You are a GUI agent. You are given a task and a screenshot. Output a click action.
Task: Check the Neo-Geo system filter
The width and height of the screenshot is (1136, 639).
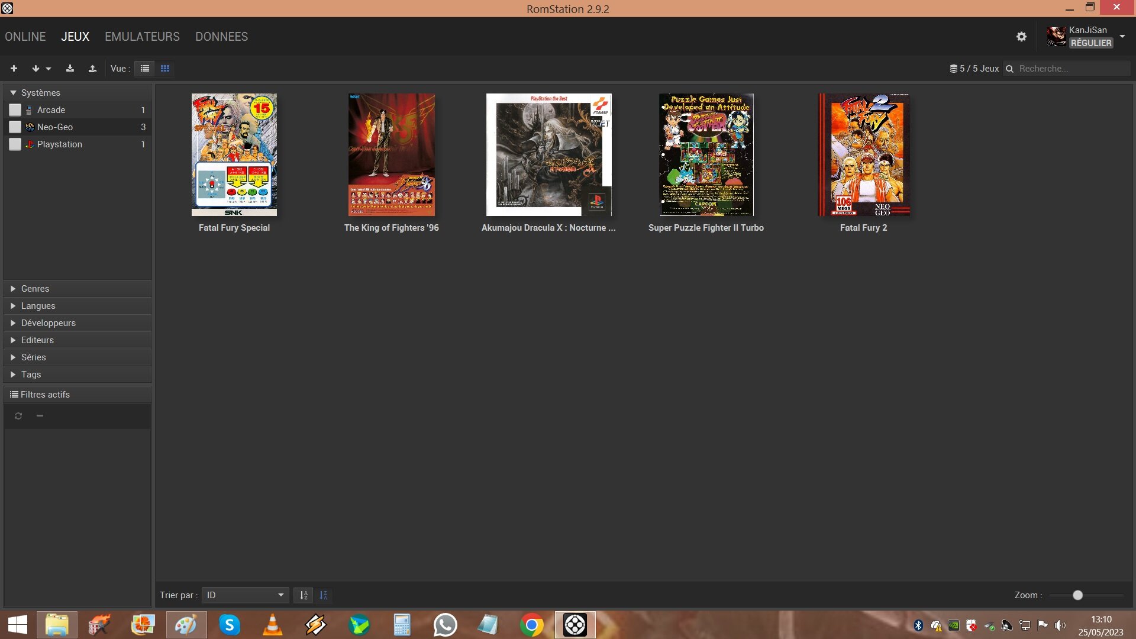coord(15,127)
